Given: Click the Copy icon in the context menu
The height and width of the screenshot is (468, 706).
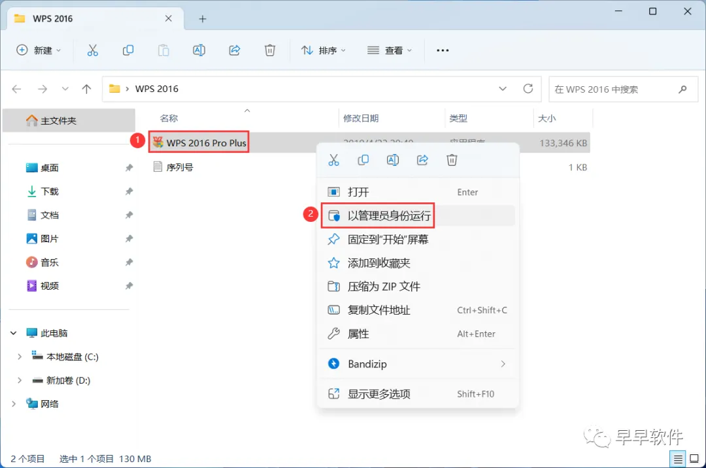Looking at the screenshot, I should pos(363,160).
